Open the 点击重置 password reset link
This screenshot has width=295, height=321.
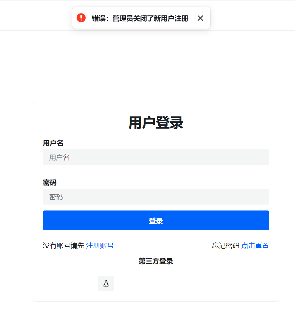(255, 245)
